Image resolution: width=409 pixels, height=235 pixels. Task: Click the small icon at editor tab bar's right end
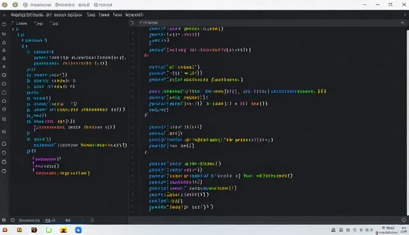click(x=403, y=22)
